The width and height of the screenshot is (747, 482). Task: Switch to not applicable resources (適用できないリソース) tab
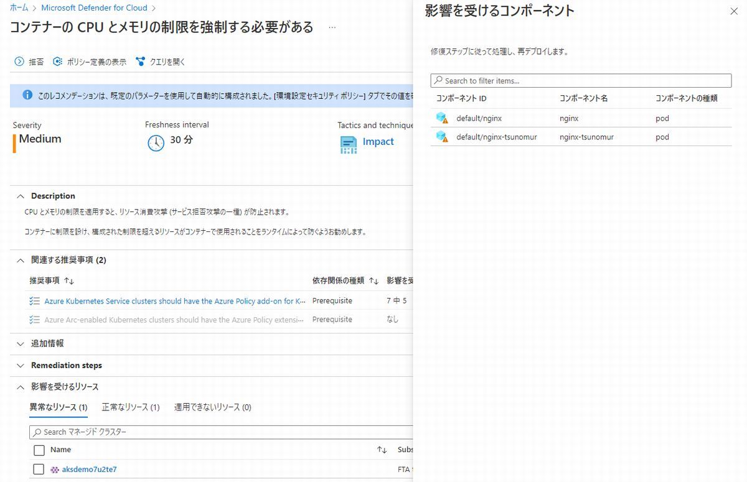click(x=213, y=407)
